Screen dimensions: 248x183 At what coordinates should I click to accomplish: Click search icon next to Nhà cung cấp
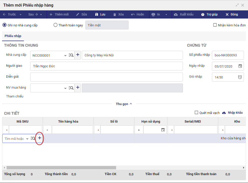[71, 55]
